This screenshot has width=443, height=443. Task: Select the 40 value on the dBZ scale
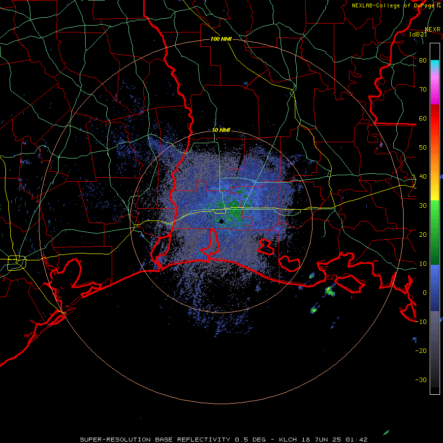(x=423, y=177)
